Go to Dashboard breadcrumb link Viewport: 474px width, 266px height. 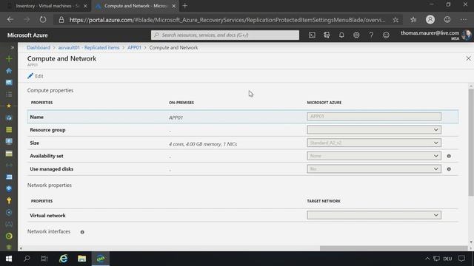point(39,47)
